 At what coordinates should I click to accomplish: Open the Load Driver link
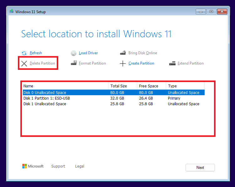point(88,53)
